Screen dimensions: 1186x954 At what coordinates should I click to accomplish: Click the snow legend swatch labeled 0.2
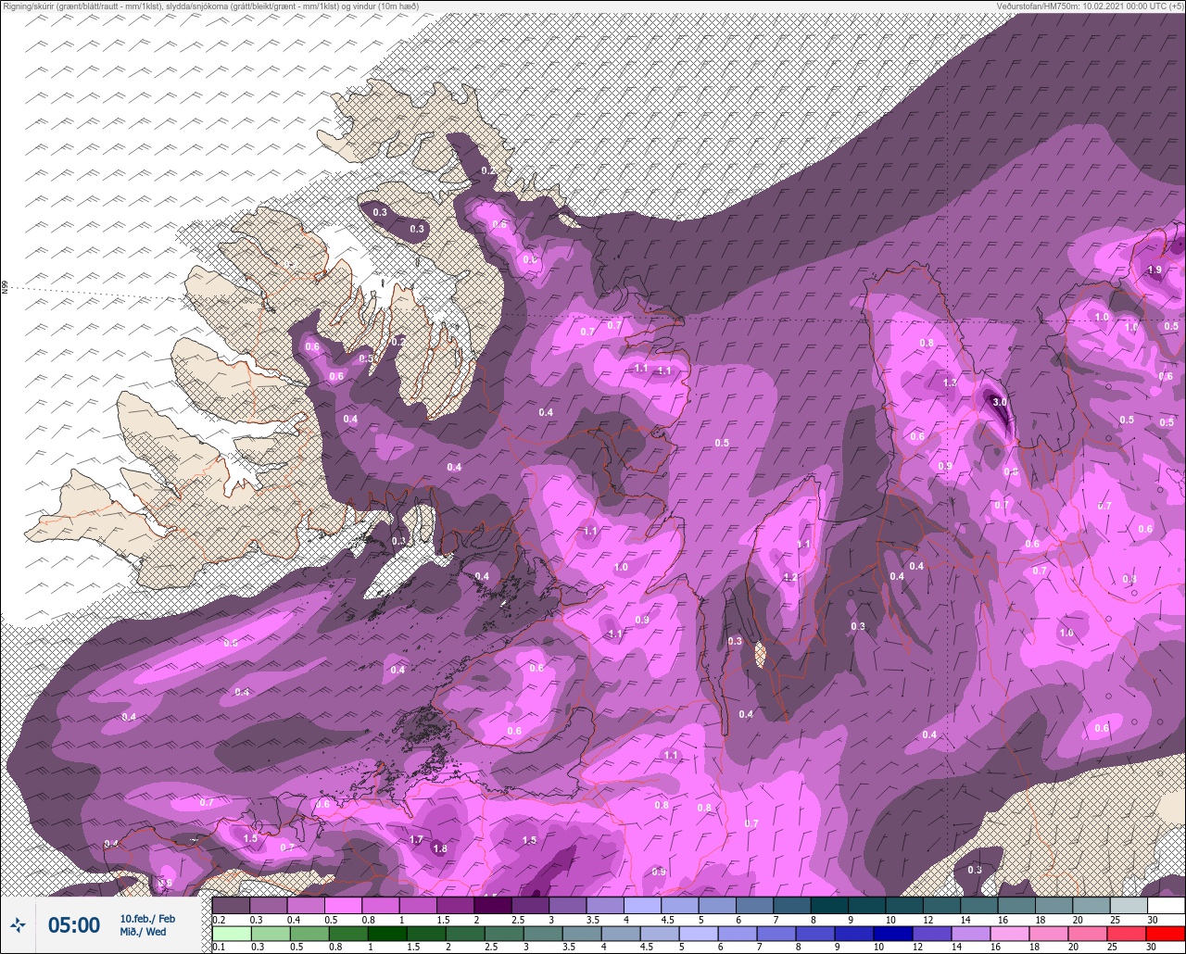tap(231, 905)
